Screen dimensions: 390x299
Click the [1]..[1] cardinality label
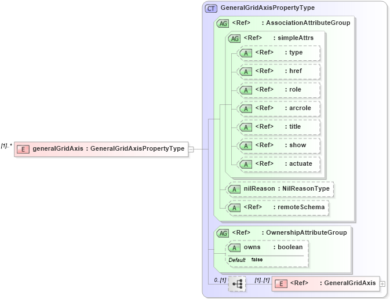262,280
